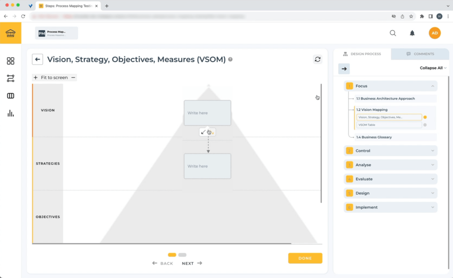Collapse the Focus section

[432, 86]
